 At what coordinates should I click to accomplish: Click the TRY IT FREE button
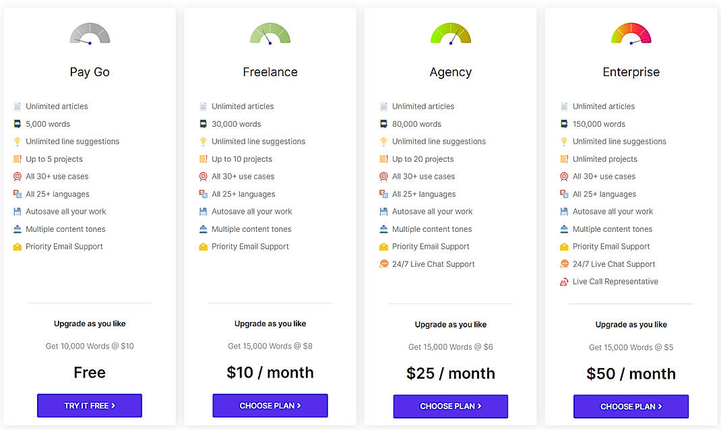pos(90,405)
